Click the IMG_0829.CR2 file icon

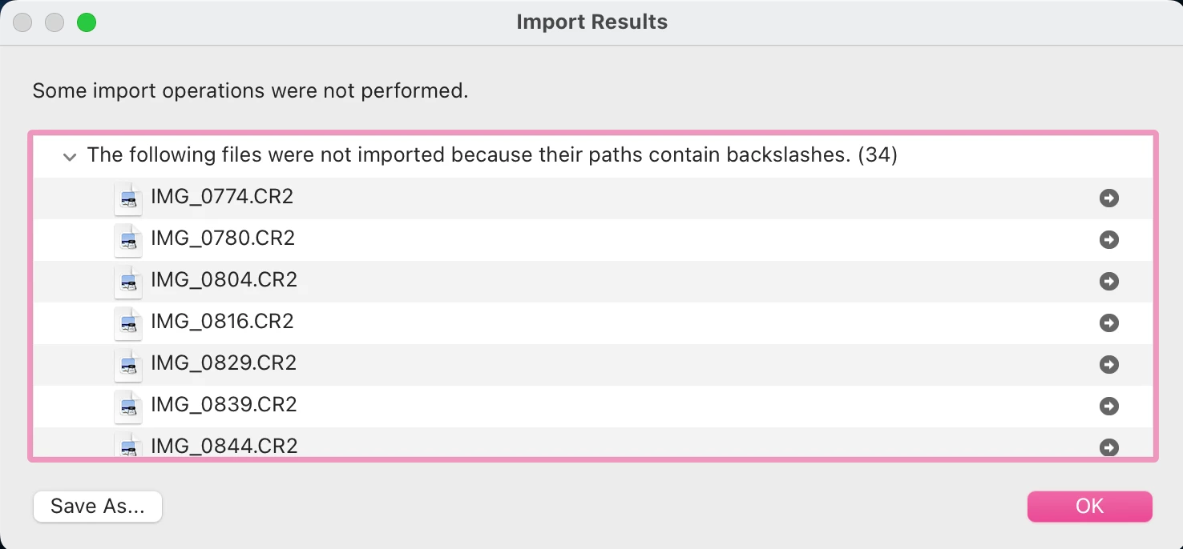128,365
